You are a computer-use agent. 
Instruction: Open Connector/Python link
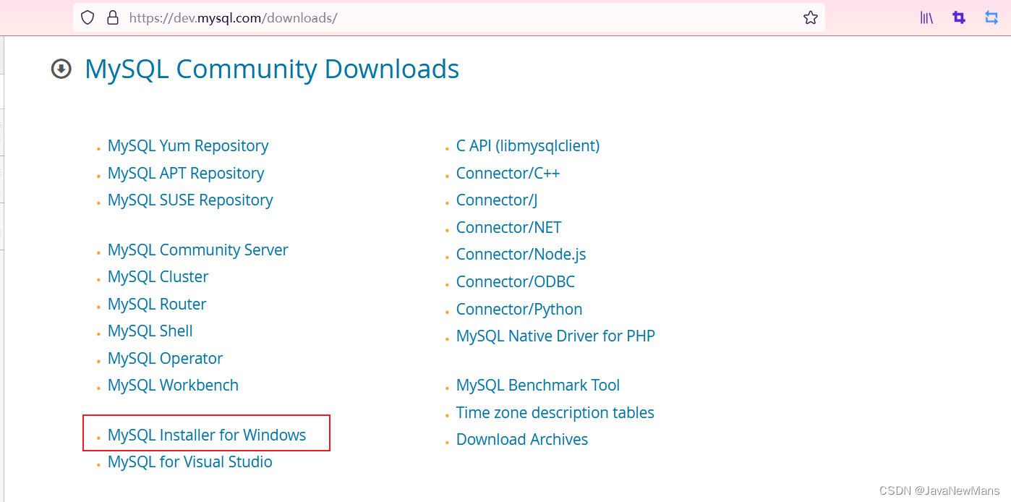coord(519,310)
